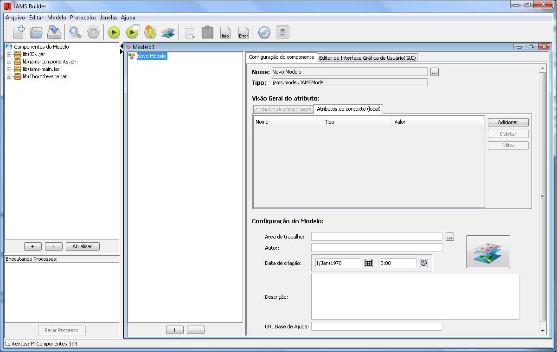Click the Atualizar button
Screen dimensions: 557x352
point(83,246)
